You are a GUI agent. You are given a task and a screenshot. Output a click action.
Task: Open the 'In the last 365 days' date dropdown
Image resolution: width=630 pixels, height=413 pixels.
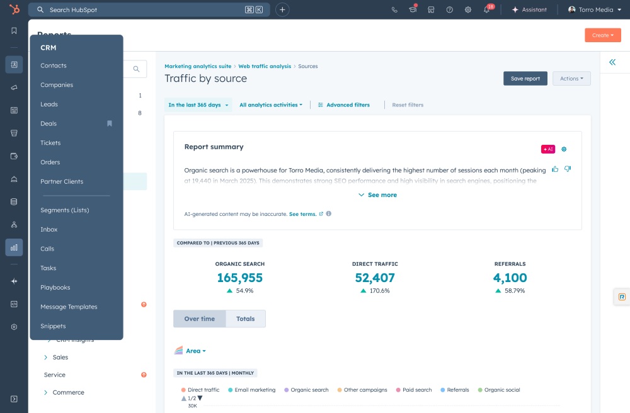pos(195,106)
